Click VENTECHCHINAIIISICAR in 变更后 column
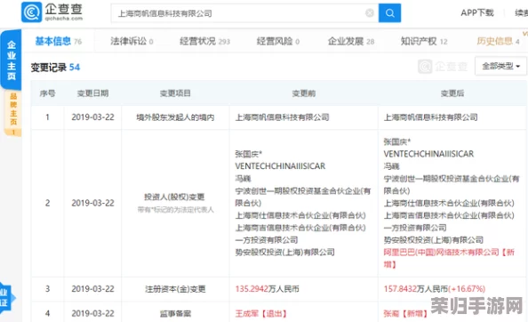The image size is (528, 322). pos(428,154)
